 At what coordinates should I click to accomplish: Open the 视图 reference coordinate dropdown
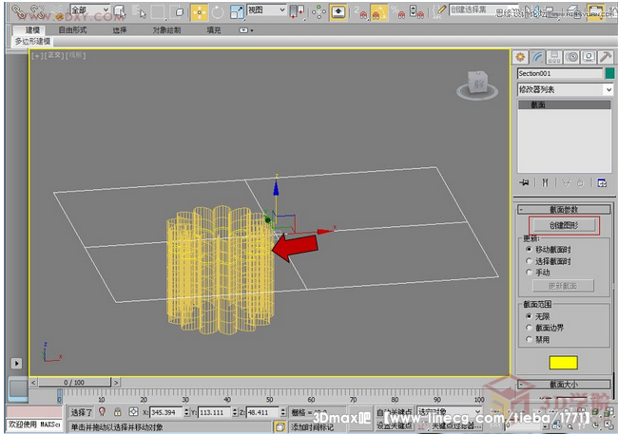point(266,9)
